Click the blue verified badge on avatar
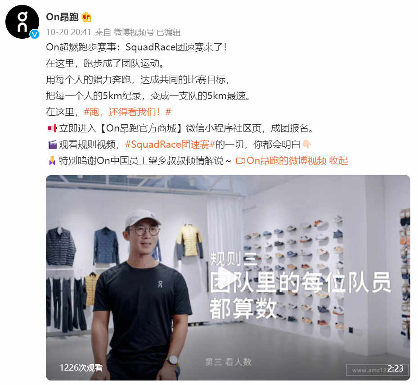The height and width of the screenshot is (385, 418). [35, 34]
